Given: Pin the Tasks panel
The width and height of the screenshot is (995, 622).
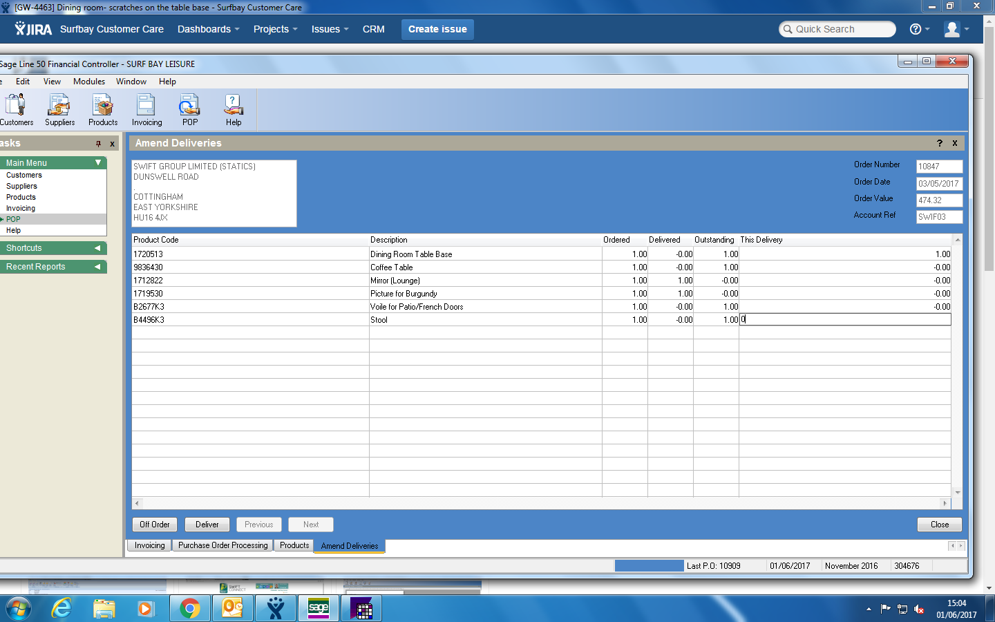Looking at the screenshot, I should tap(98, 144).
